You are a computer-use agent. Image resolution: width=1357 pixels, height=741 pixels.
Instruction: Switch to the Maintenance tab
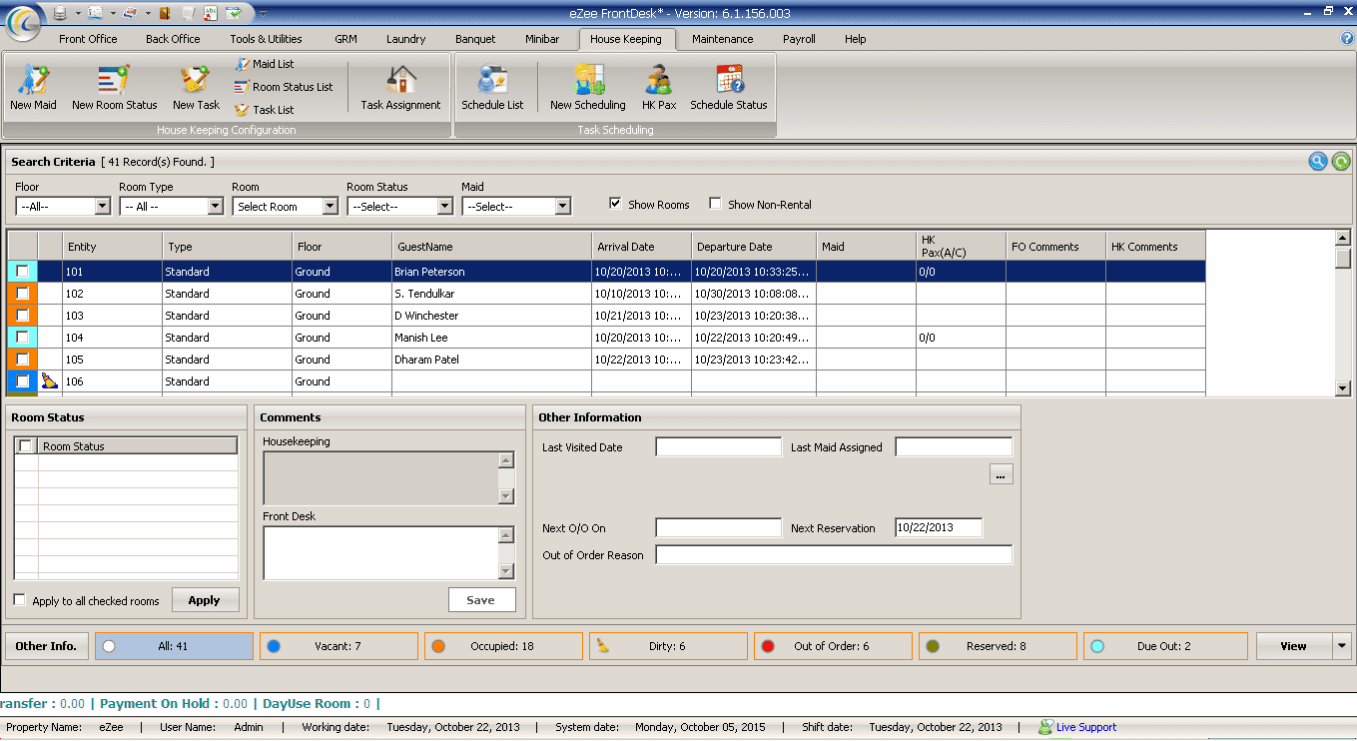pyautogui.click(x=722, y=39)
